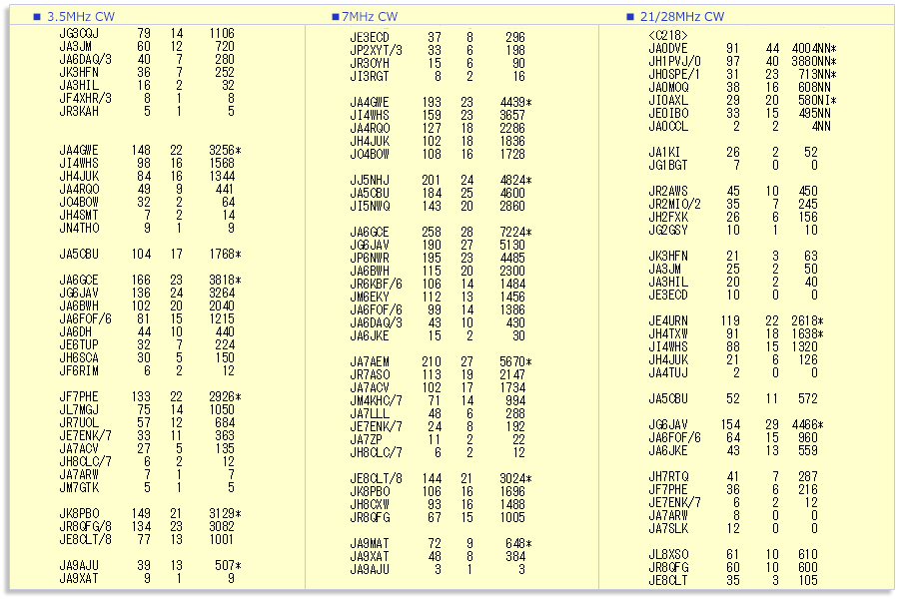This screenshot has width=899, height=599.
Task: Click callsign JL8XSO in the 21/28MHz column
Action: (x=668, y=554)
